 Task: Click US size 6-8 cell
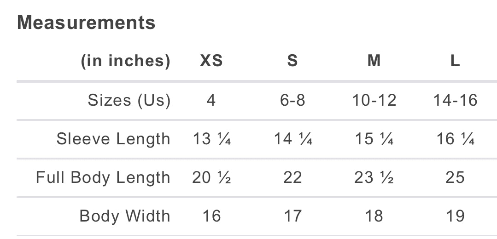292,100
